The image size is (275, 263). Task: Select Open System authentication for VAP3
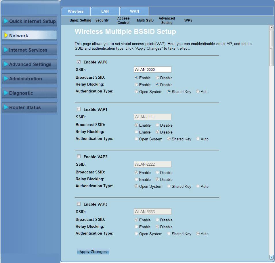[x=136, y=234]
